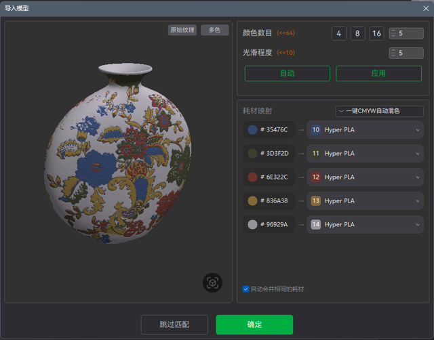
Task: Switch to 多色 view
Action: click(214, 30)
